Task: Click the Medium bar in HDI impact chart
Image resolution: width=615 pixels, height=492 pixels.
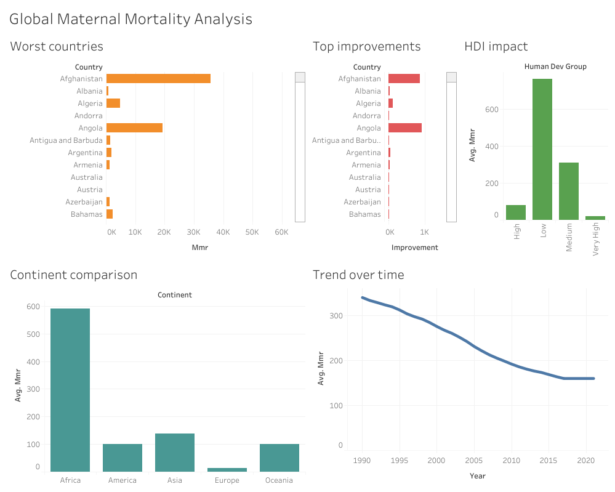Action: tap(569, 191)
